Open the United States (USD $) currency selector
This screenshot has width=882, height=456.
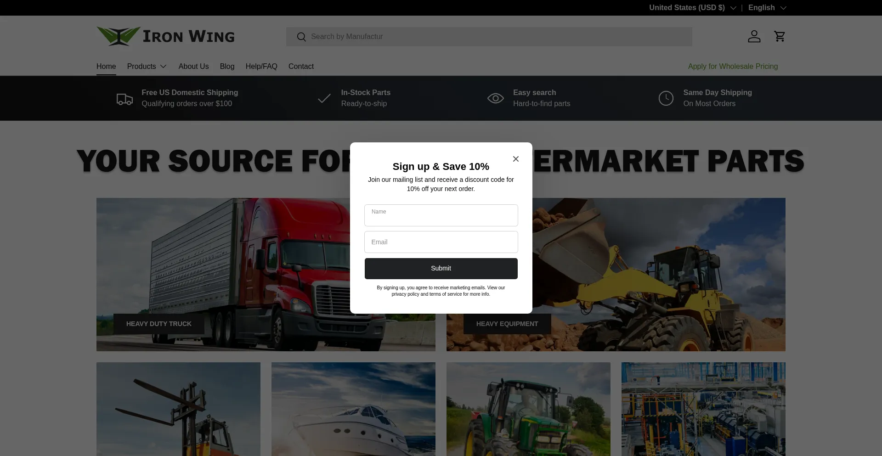692,8
